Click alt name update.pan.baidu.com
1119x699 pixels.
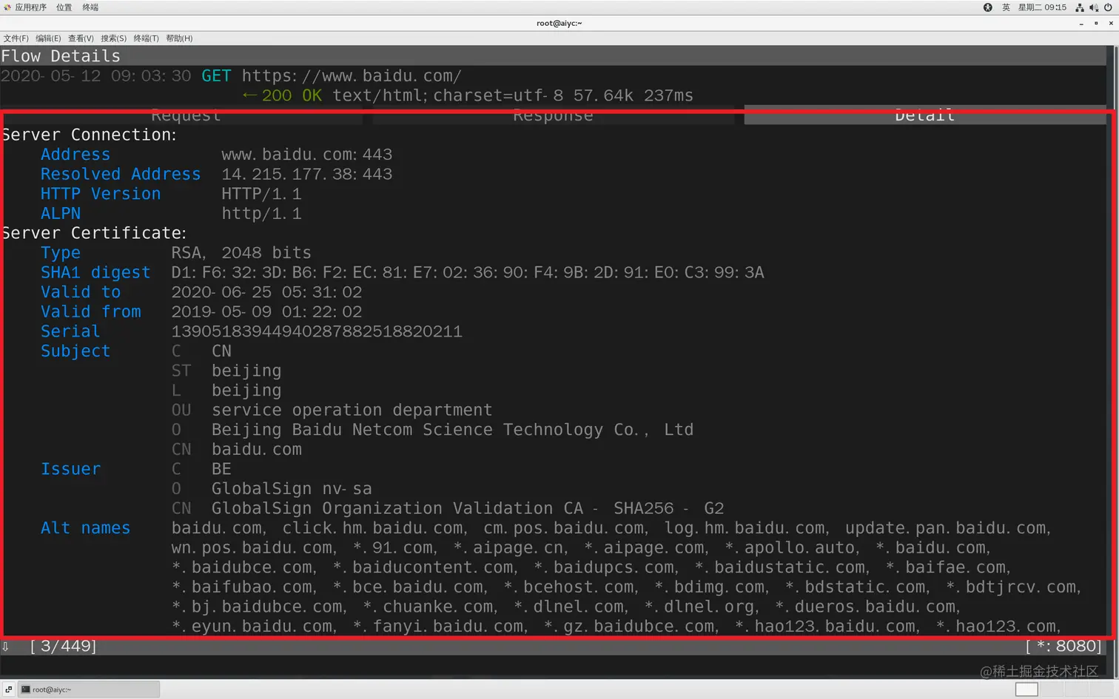click(x=947, y=528)
